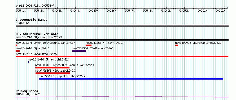
Task: Click the 50543k ruler tick label
Action: tap(57, 11)
